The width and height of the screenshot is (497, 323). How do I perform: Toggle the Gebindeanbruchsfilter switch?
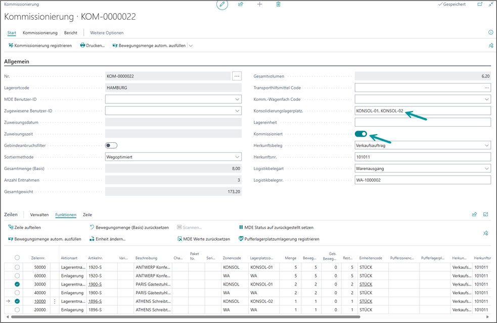[111, 145]
